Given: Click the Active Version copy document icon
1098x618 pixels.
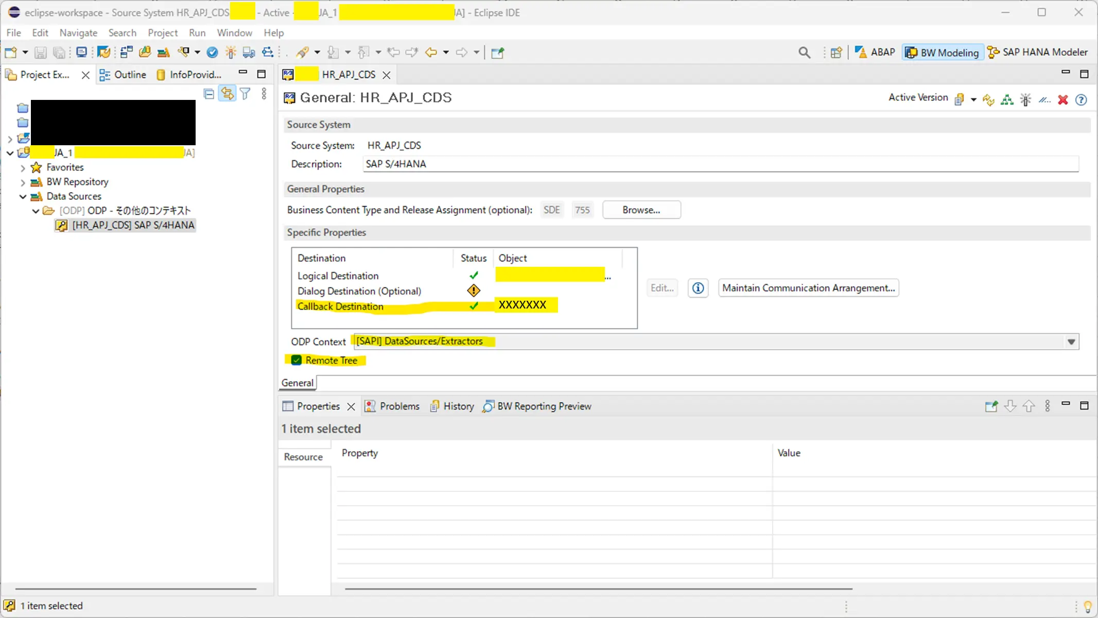Looking at the screenshot, I should 959,99.
